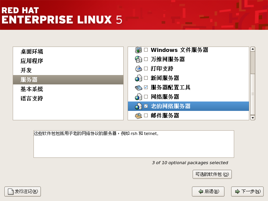Click the Windows 文件服务器 package icon
The width and height of the screenshot is (268, 201).
(138, 50)
